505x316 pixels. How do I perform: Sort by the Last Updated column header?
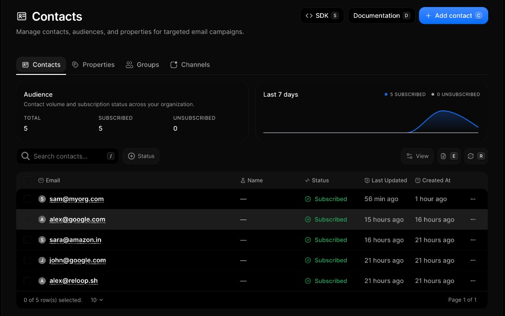click(386, 180)
